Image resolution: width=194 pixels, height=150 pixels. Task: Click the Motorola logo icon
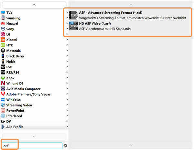tap(3, 51)
